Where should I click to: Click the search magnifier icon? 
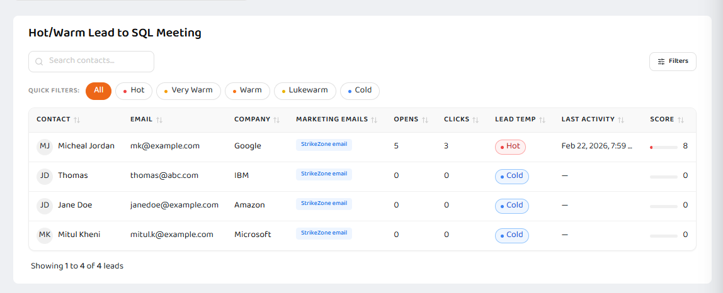tap(39, 62)
